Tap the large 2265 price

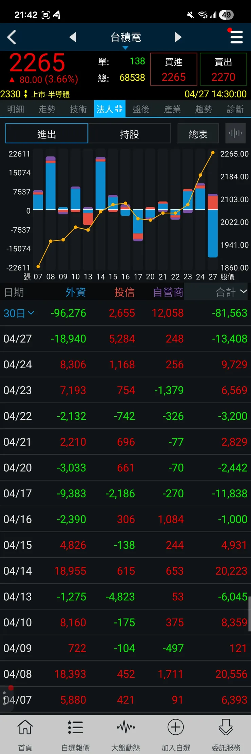[x=37, y=63]
